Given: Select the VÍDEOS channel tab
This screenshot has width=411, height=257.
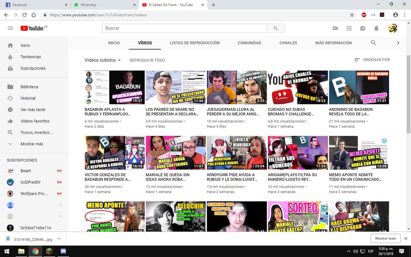Looking at the screenshot, I should (145, 43).
